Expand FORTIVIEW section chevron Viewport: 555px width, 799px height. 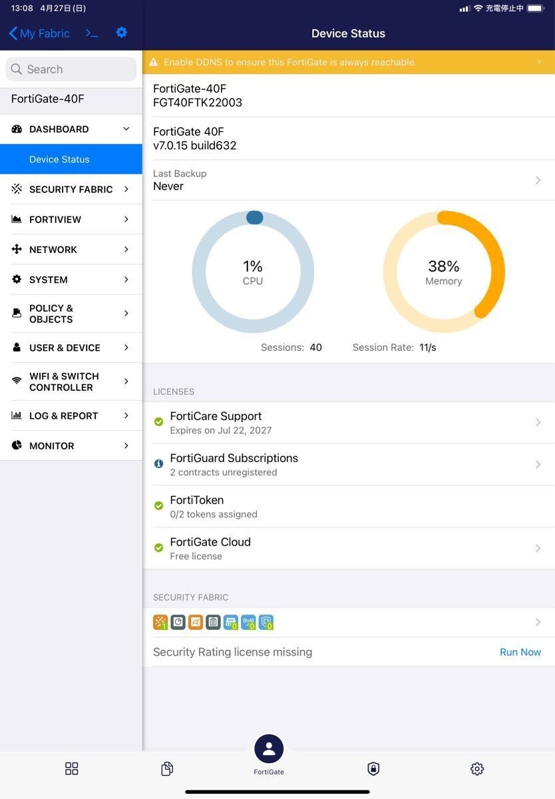(126, 219)
